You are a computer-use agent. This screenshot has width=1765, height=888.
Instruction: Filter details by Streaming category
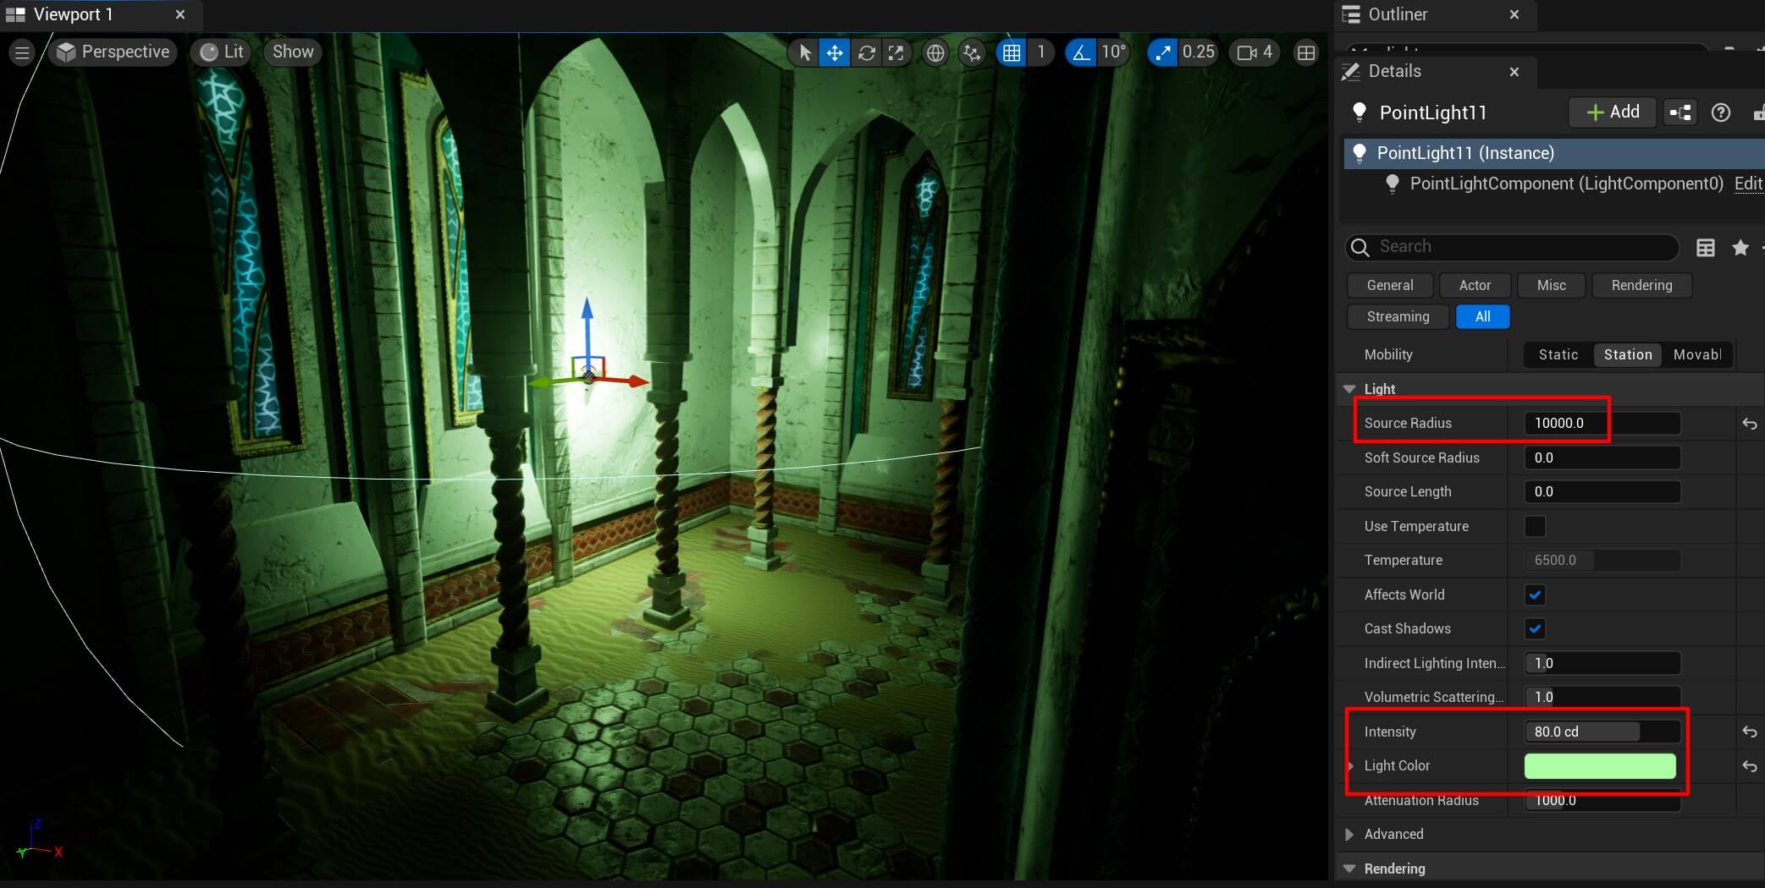1398,317
